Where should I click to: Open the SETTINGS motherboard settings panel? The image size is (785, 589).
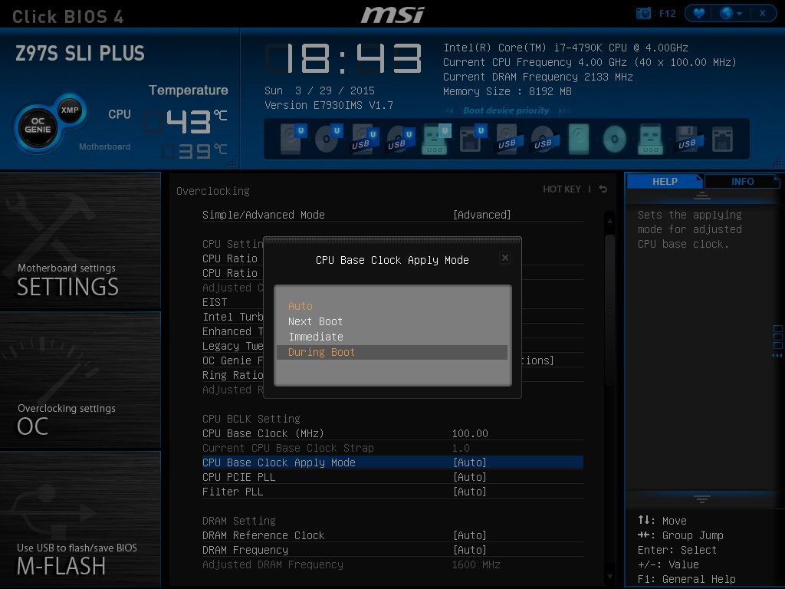[x=80, y=240]
